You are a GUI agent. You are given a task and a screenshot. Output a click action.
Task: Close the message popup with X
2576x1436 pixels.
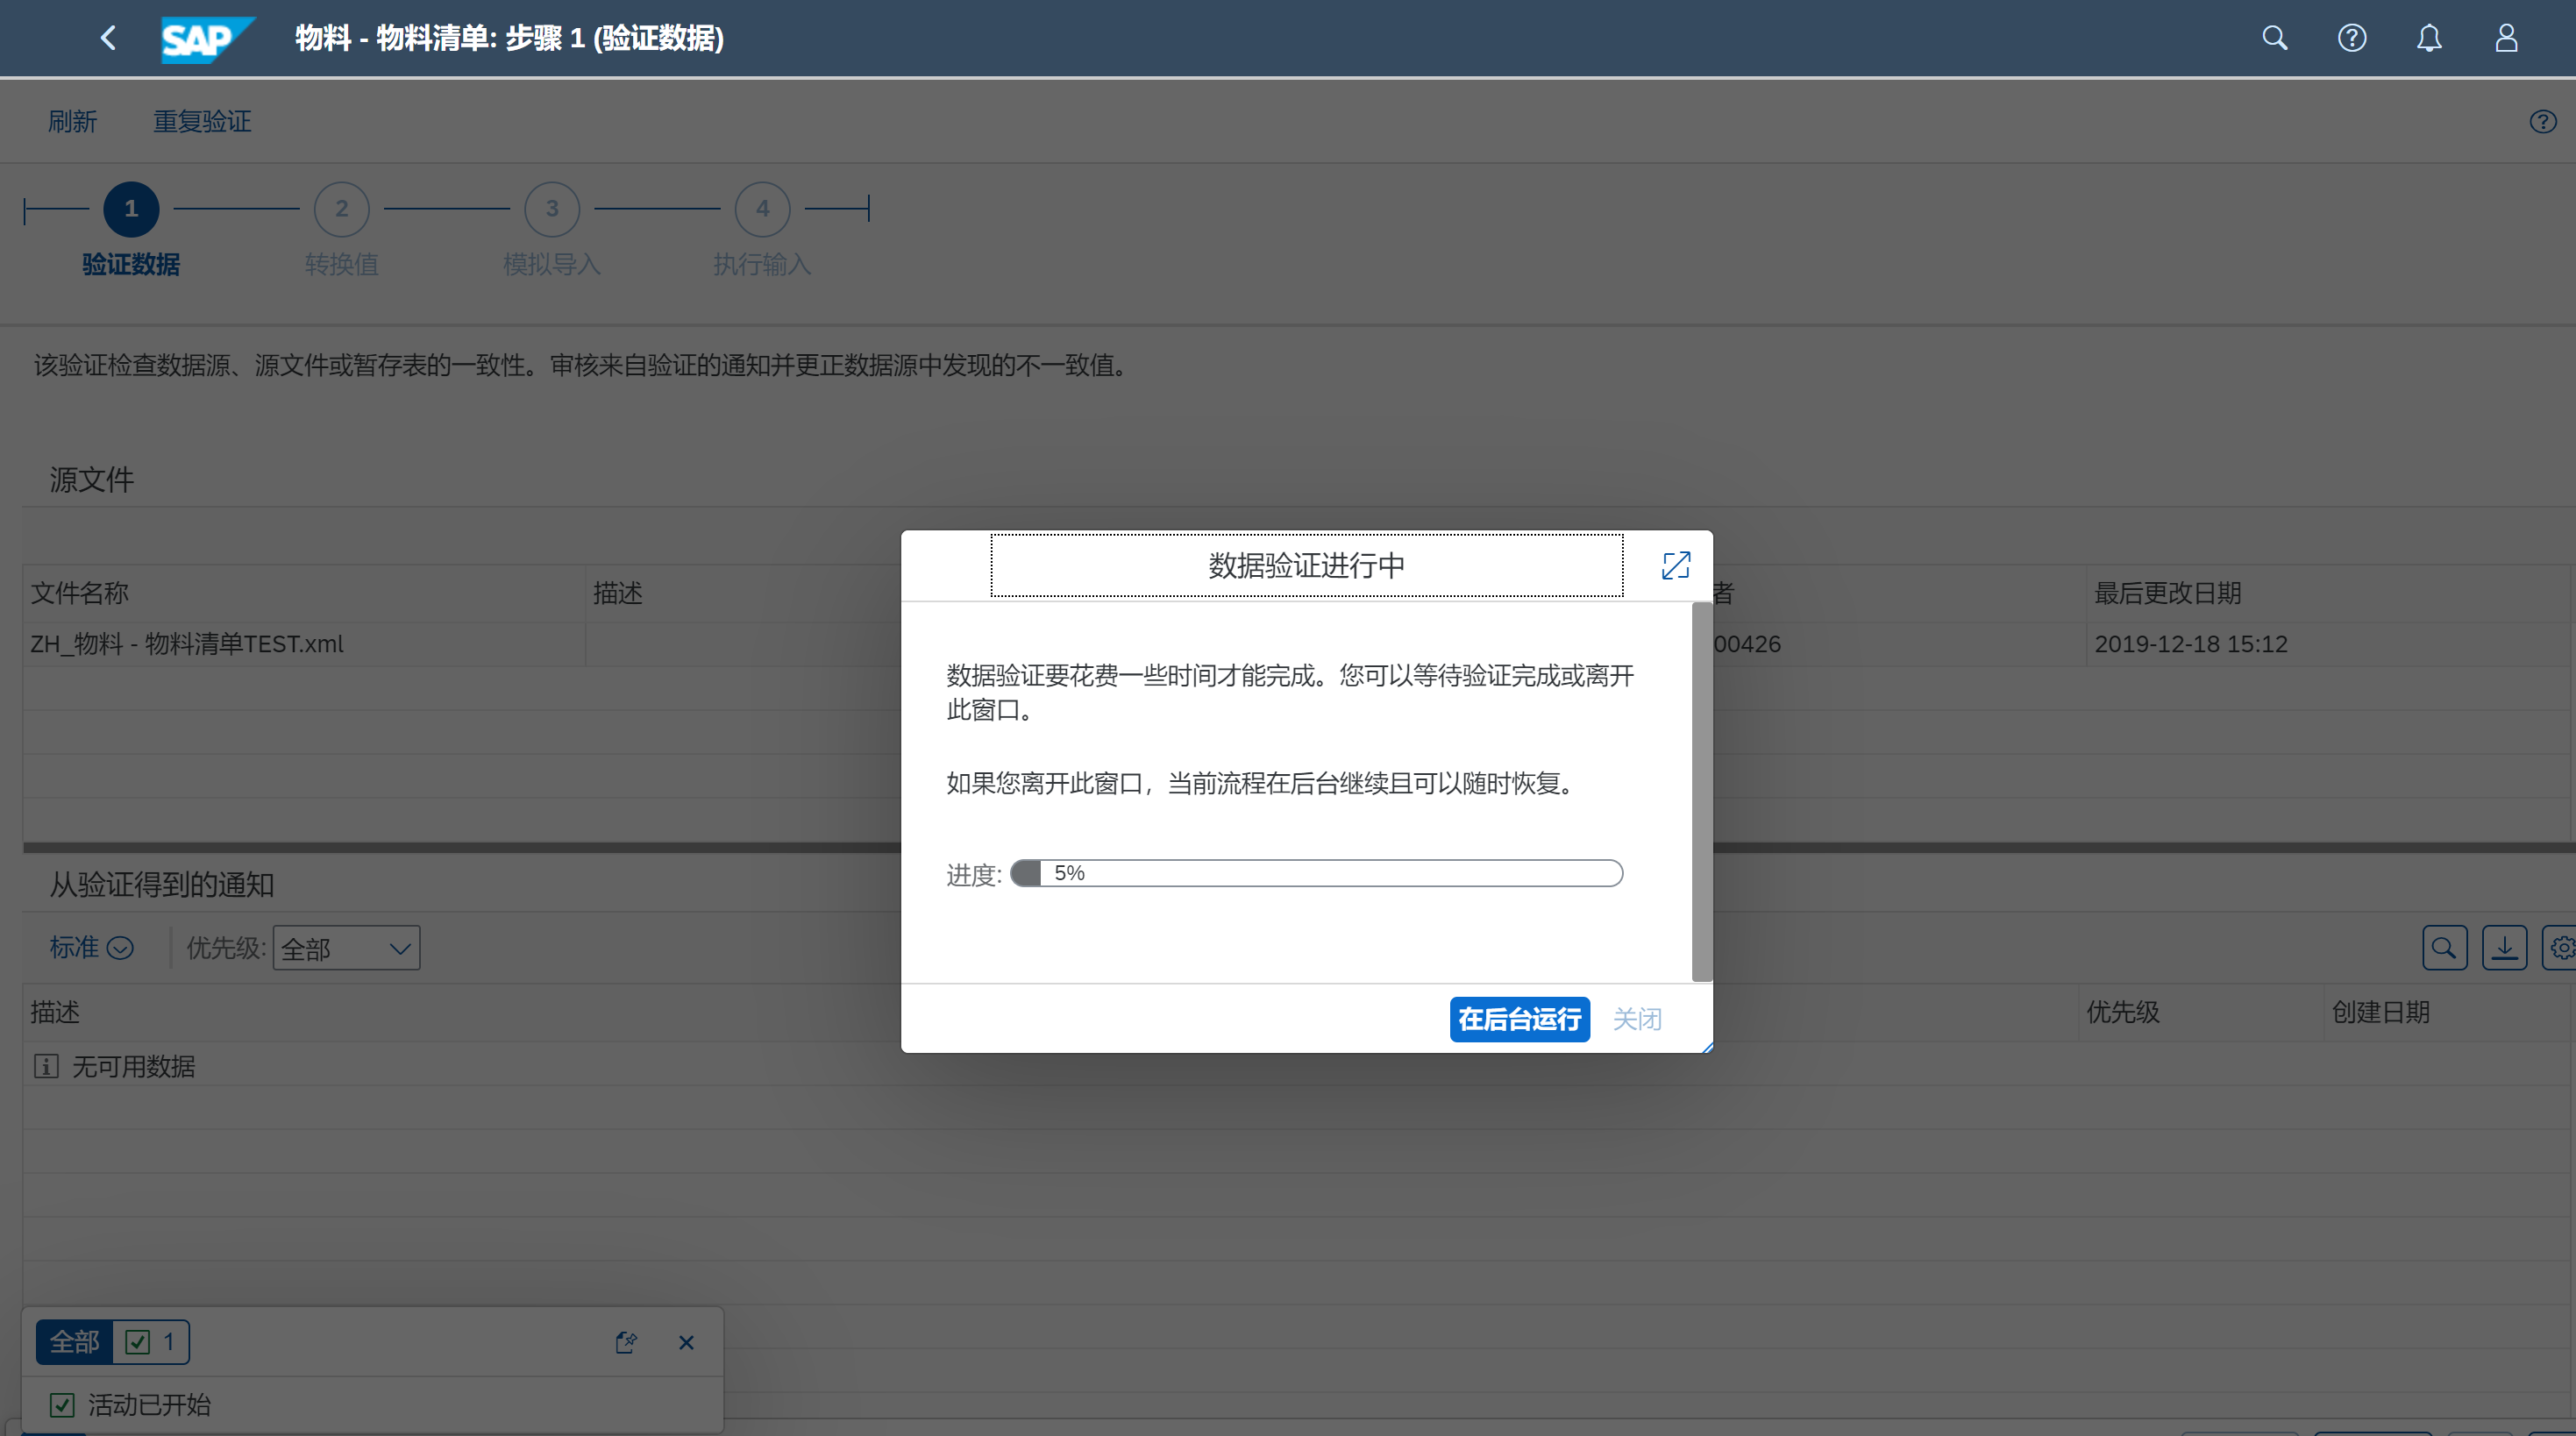pos(686,1342)
